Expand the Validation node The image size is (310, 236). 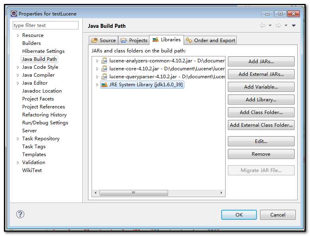pos(18,162)
